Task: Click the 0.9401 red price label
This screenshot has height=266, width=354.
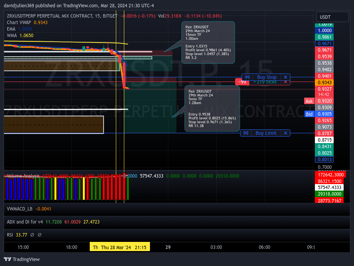Action: 324,76
